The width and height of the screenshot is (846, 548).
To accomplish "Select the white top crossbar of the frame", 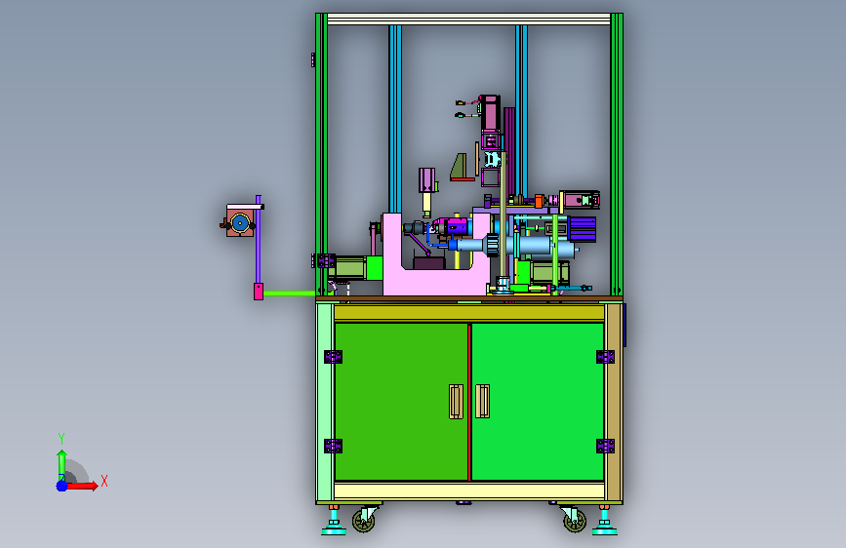I will tap(468, 20).
